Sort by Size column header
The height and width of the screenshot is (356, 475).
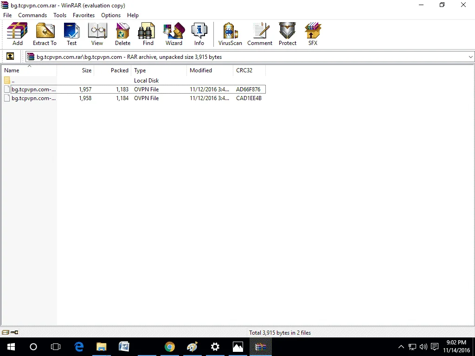click(76, 70)
